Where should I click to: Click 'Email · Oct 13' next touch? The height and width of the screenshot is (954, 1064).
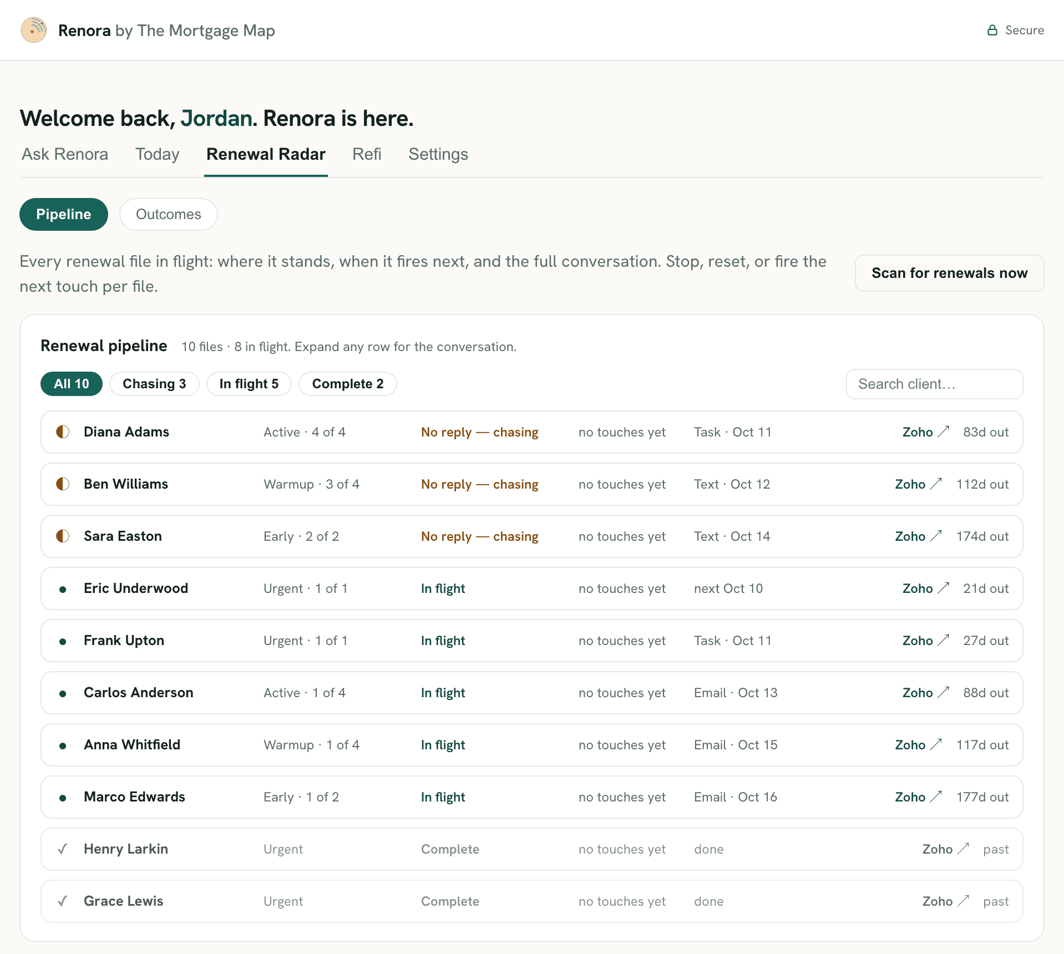coord(736,693)
